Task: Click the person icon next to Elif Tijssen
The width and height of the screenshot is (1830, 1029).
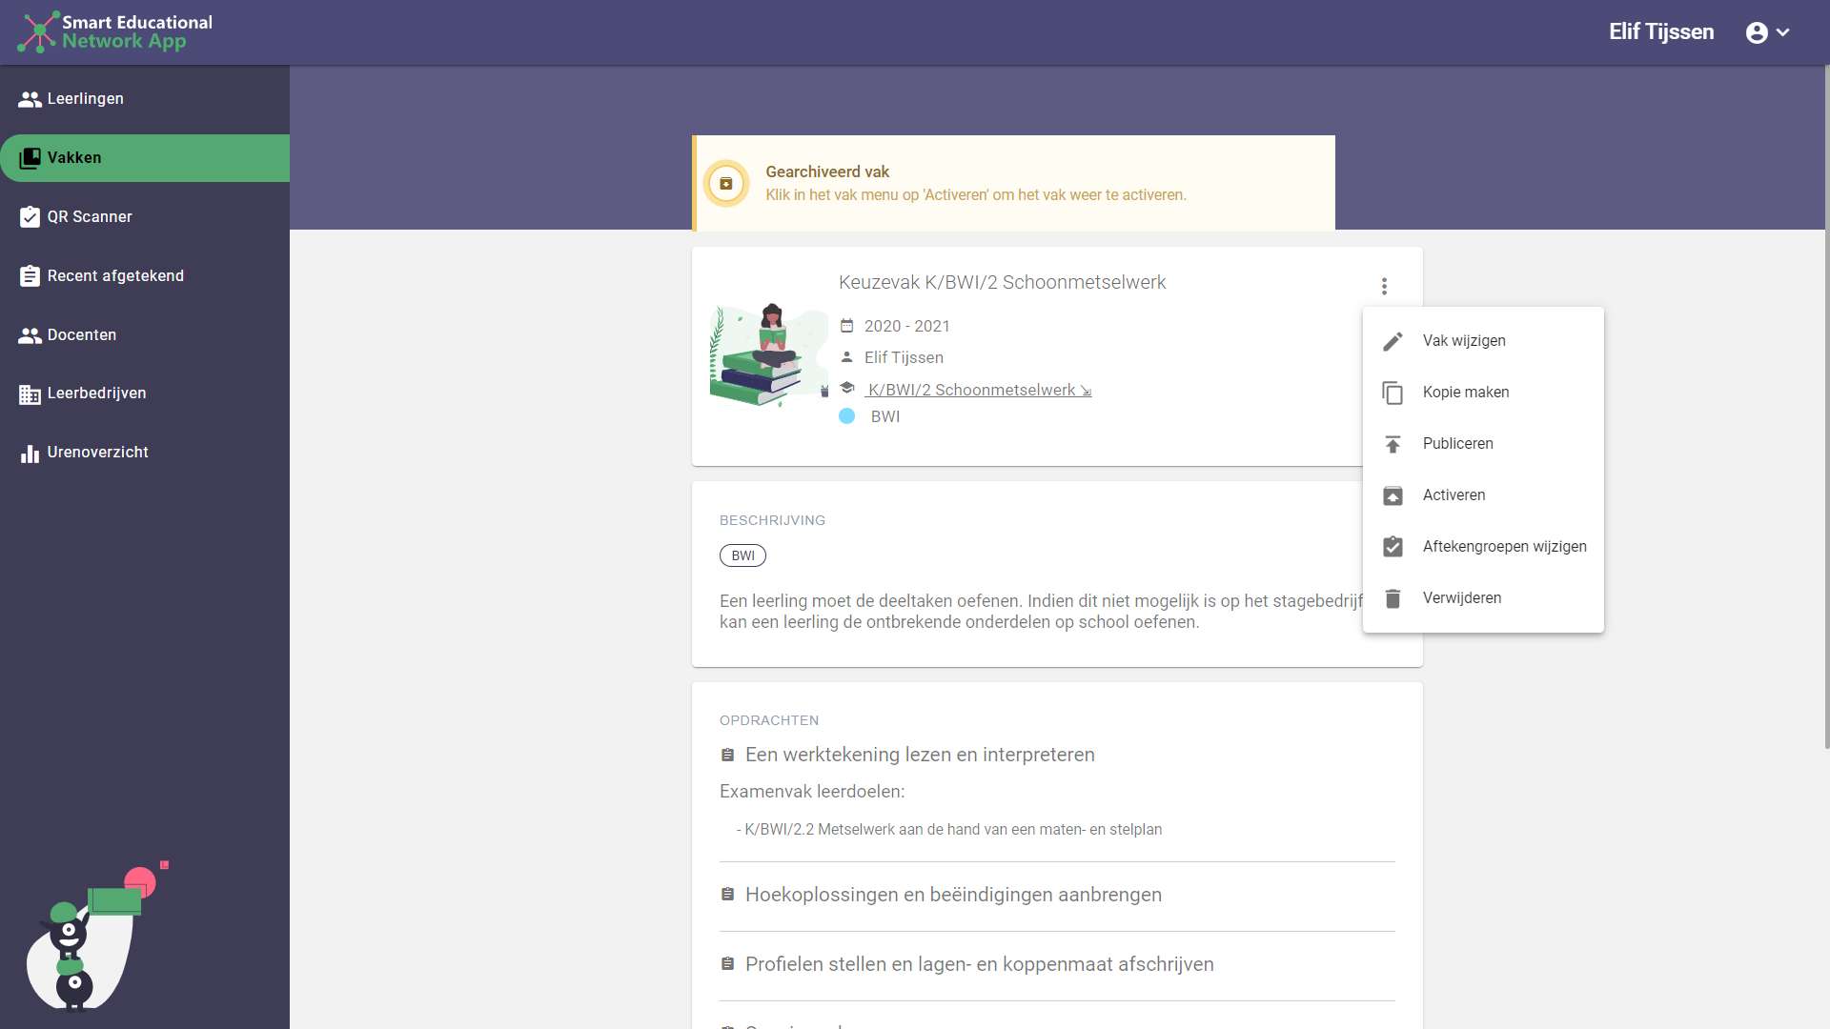Action: [846, 357]
